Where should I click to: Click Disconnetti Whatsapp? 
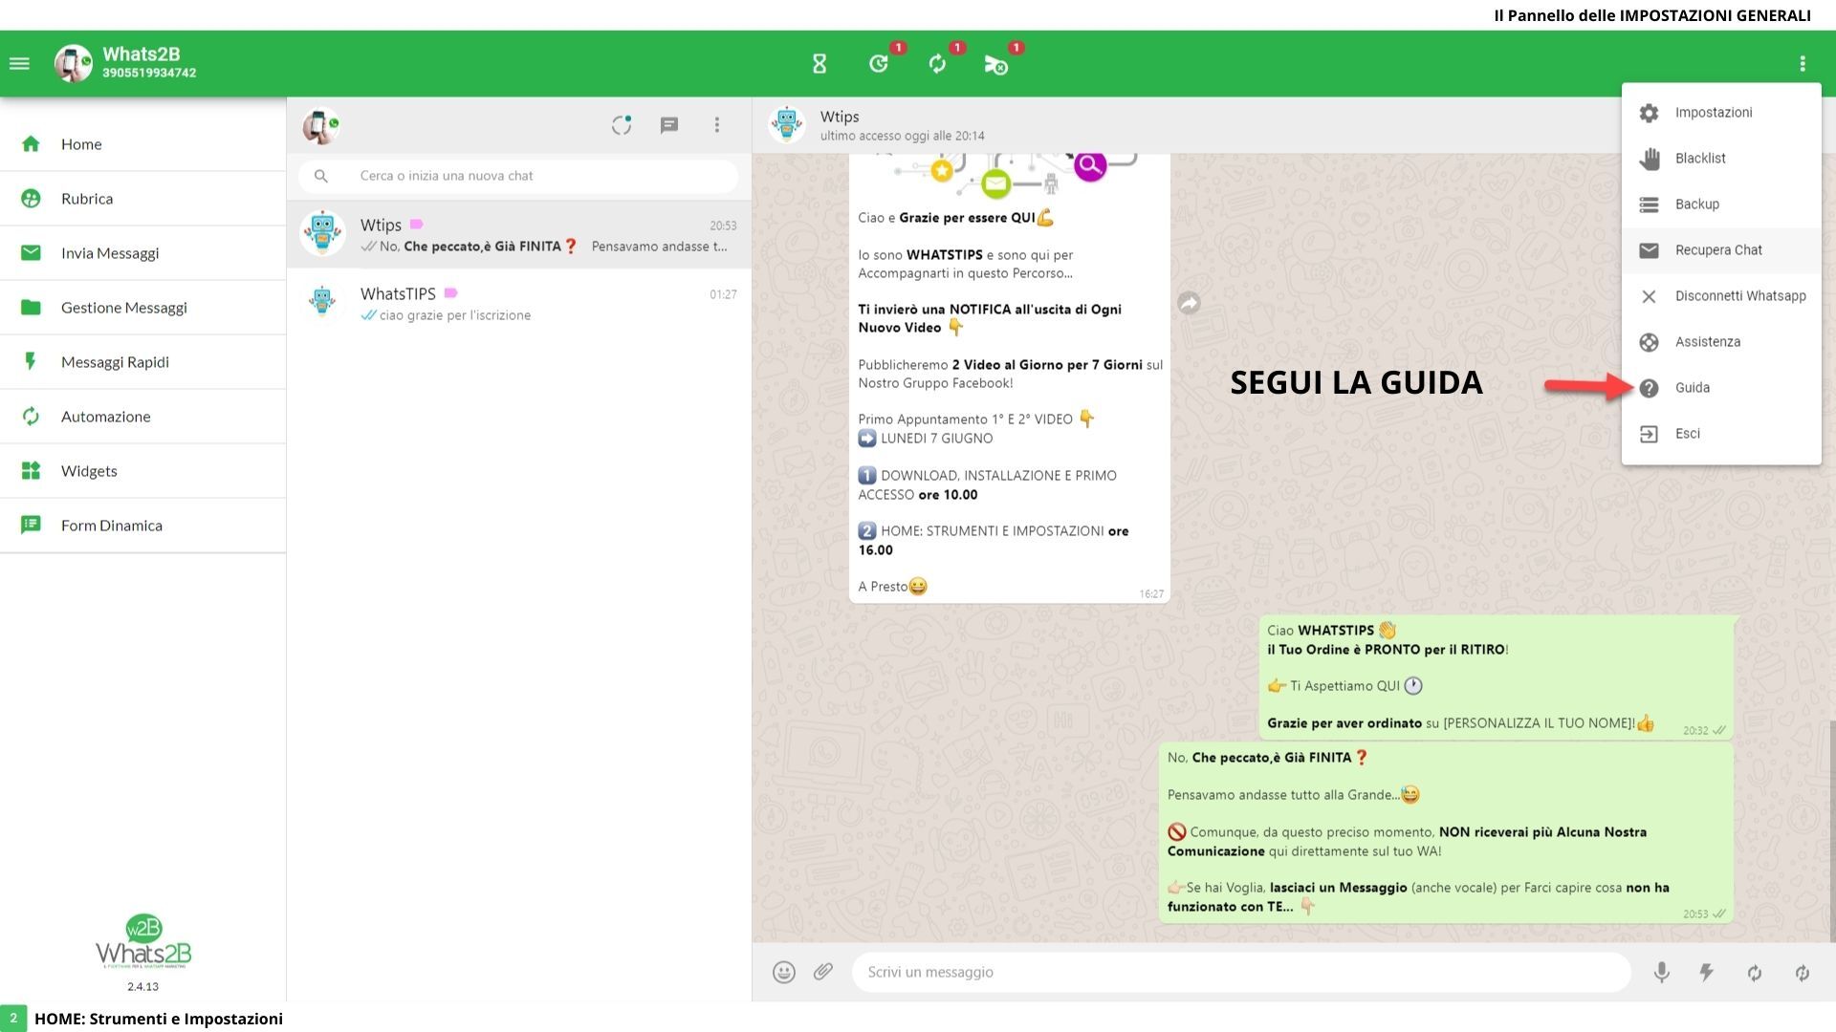pyautogui.click(x=1721, y=296)
